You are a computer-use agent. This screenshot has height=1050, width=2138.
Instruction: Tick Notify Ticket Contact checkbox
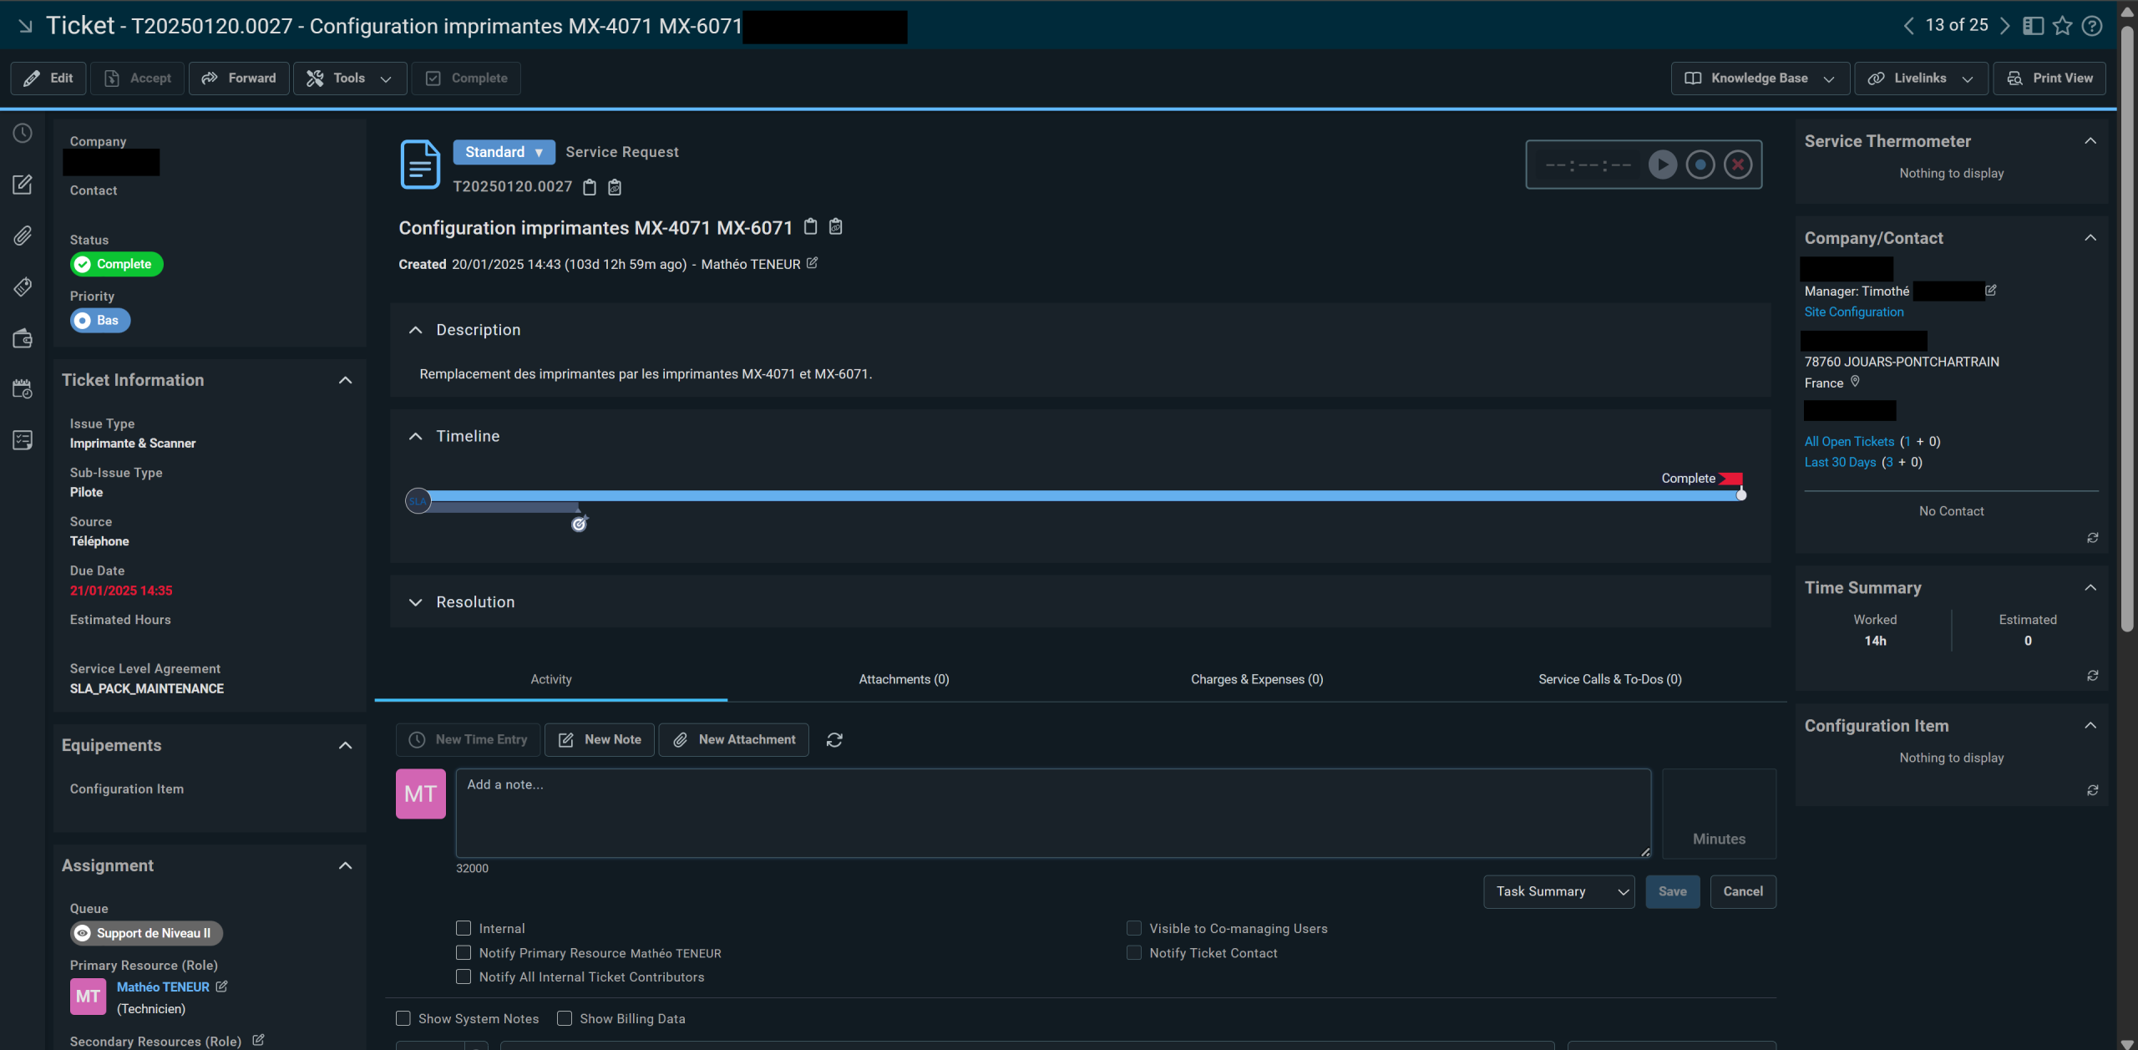(1134, 952)
